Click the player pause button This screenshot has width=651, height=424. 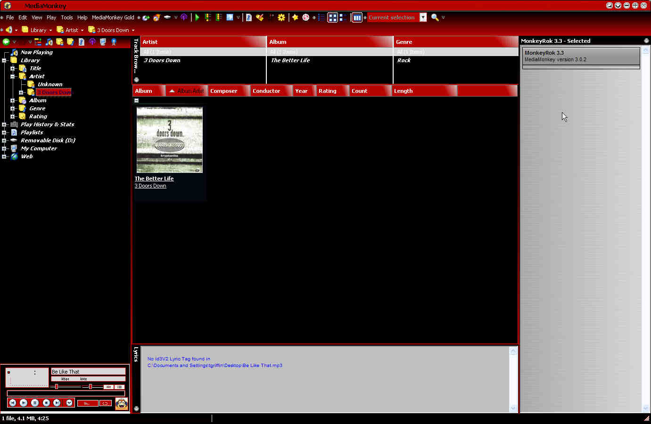(x=35, y=403)
